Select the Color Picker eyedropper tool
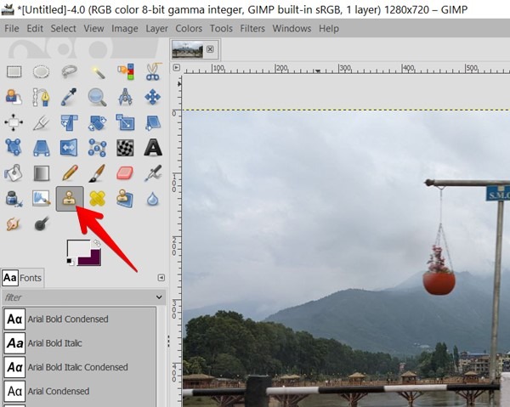 pos(69,97)
